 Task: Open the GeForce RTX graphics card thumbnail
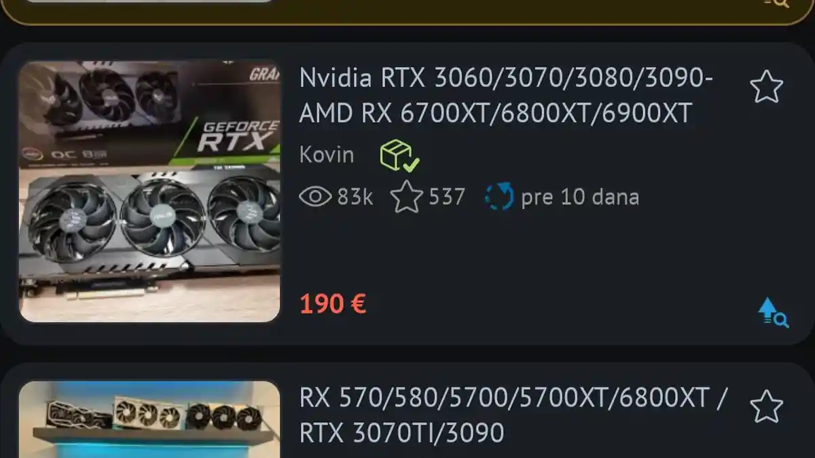coord(149,191)
